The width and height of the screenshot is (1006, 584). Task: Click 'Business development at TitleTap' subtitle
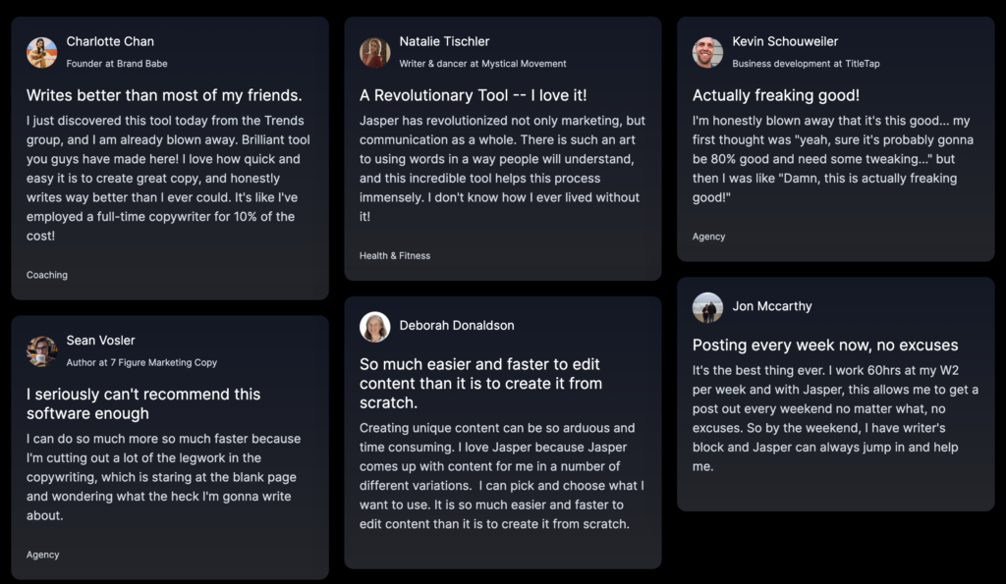[806, 64]
